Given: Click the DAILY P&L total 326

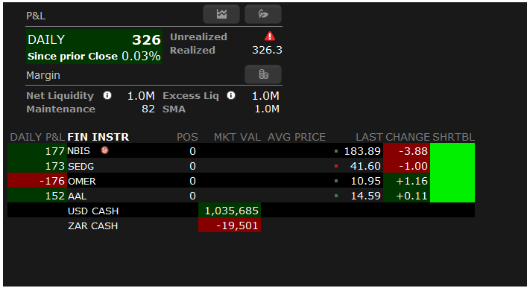Looking at the screenshot, I should 146,40.
